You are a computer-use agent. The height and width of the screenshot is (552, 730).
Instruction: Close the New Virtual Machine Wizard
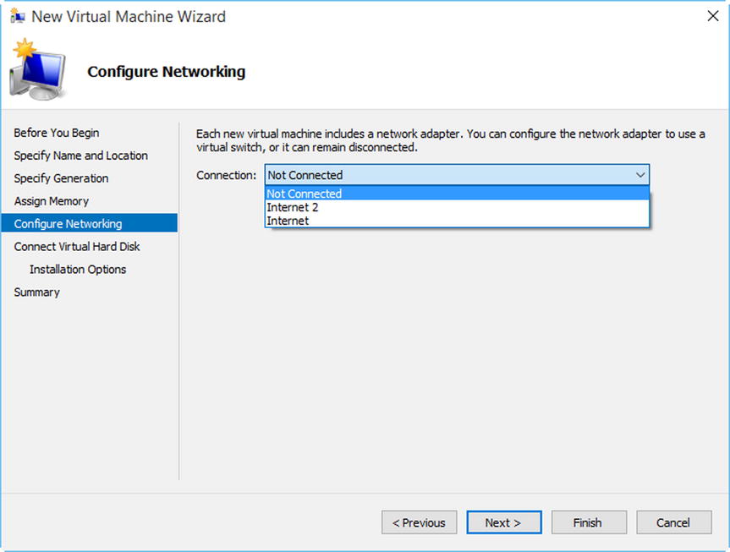(x=713, y=16)
